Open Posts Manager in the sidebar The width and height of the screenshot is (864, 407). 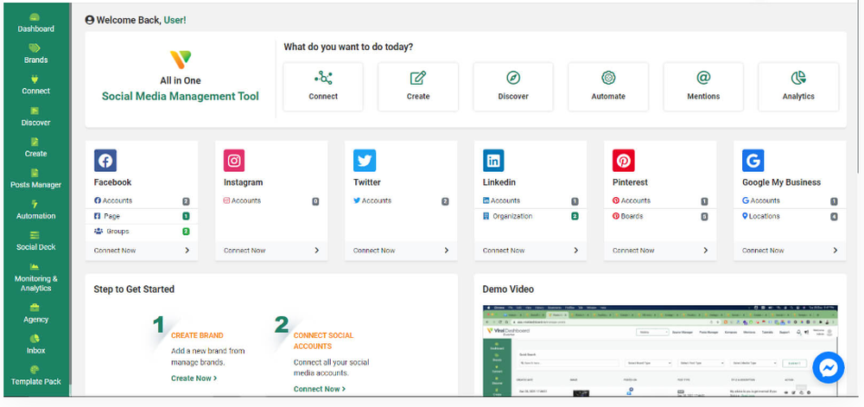click(35, 179)
